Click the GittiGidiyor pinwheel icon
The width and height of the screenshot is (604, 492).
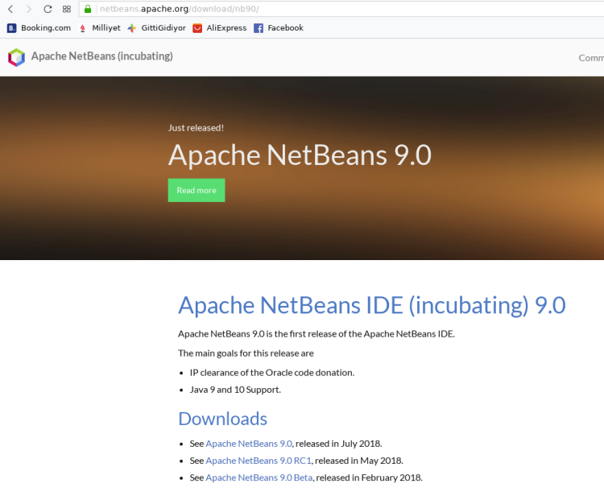132,28
